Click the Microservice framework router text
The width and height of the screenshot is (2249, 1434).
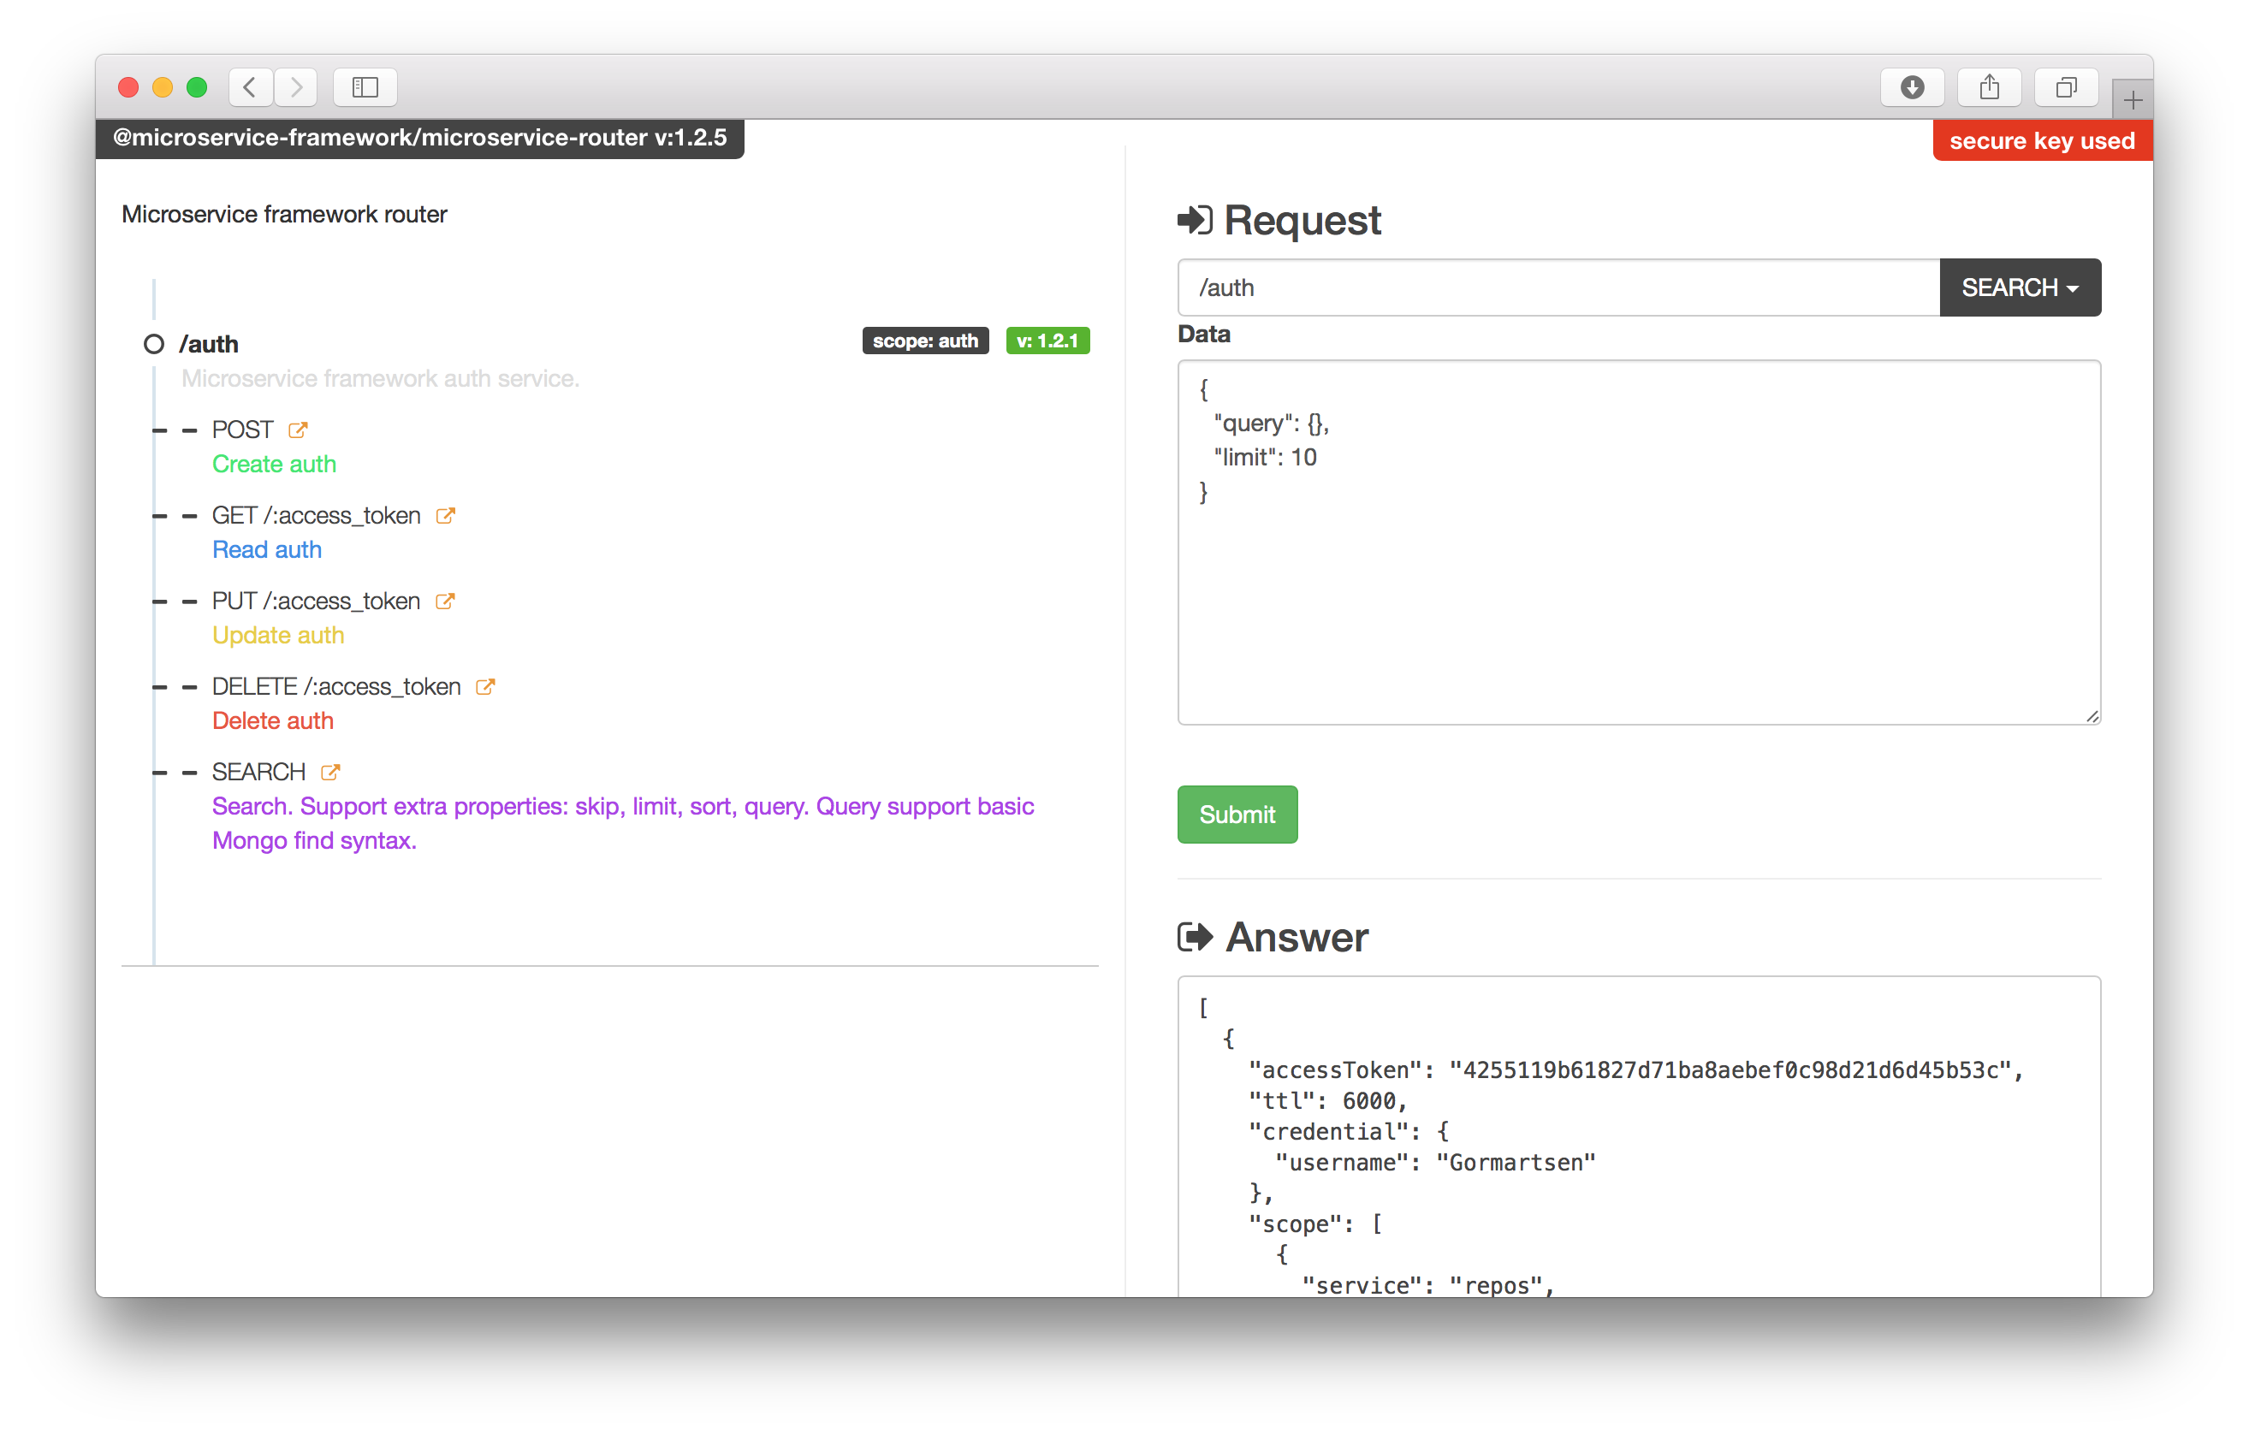(x=284, y=214)
